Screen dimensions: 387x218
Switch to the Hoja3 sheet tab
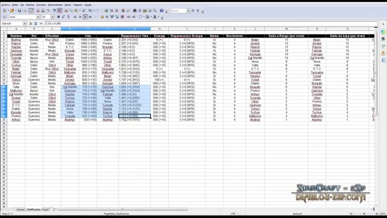[45, 209]
